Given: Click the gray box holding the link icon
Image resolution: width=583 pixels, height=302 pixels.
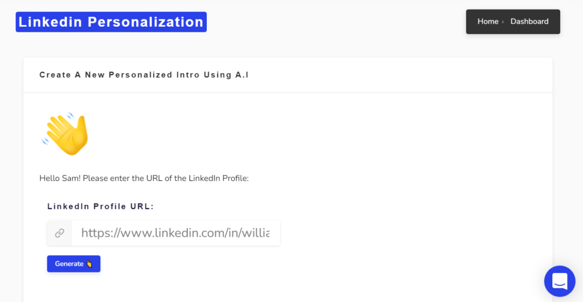Looking at the screenshot, I should click(x=59, y=233).
